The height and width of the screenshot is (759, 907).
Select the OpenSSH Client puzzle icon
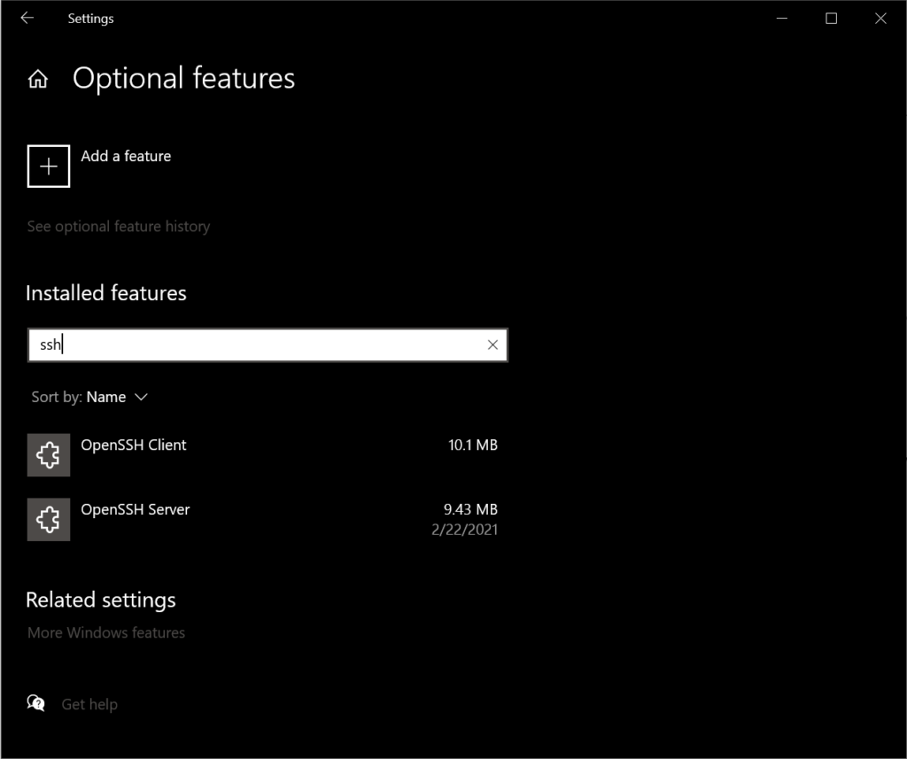[x=49, y=455]
